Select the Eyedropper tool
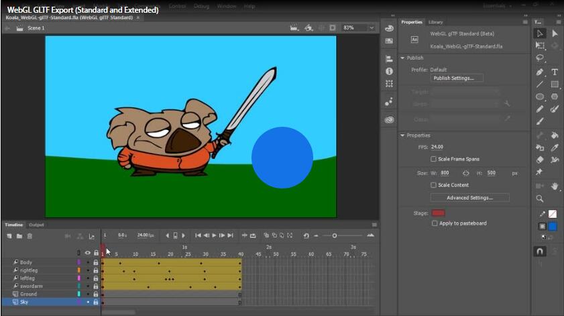The image size is (564, 316). coord(555,148)
